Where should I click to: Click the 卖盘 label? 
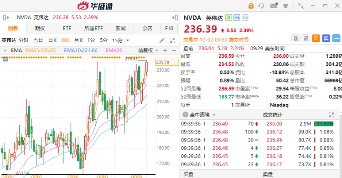(x=268, y=174)
